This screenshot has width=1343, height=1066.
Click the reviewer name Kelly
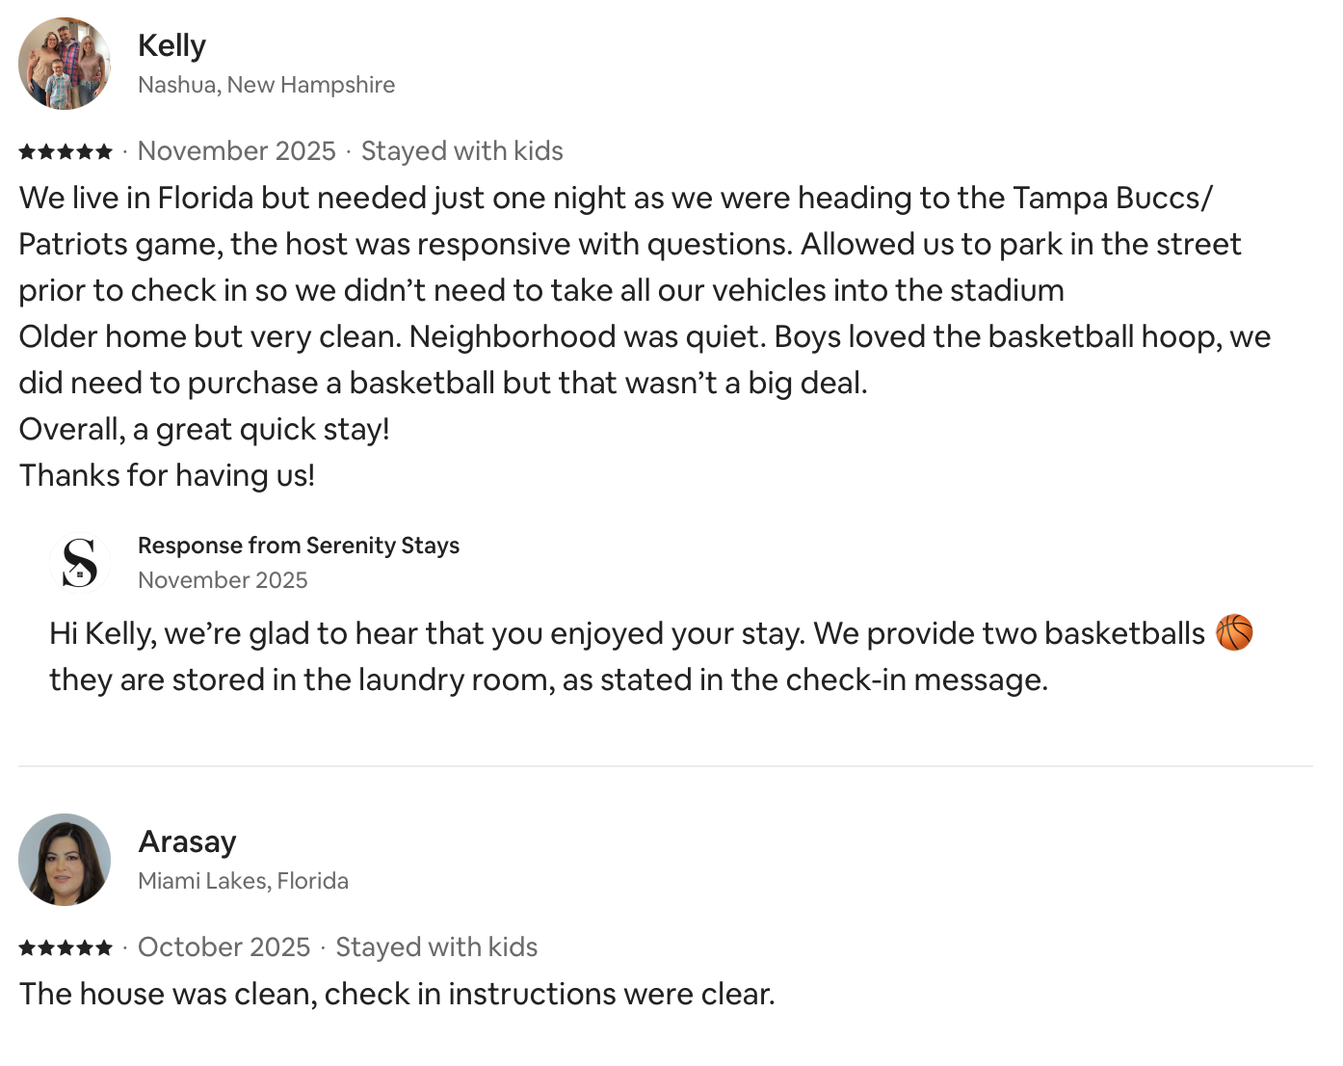171,45
